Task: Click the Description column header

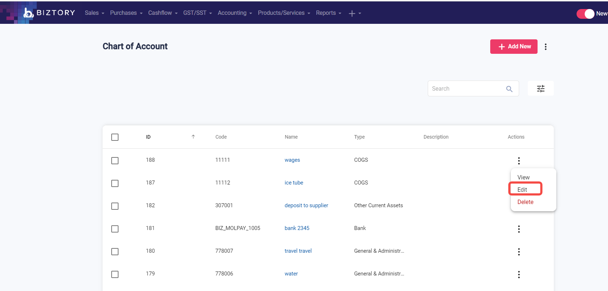Action: (x=436, y=137)
